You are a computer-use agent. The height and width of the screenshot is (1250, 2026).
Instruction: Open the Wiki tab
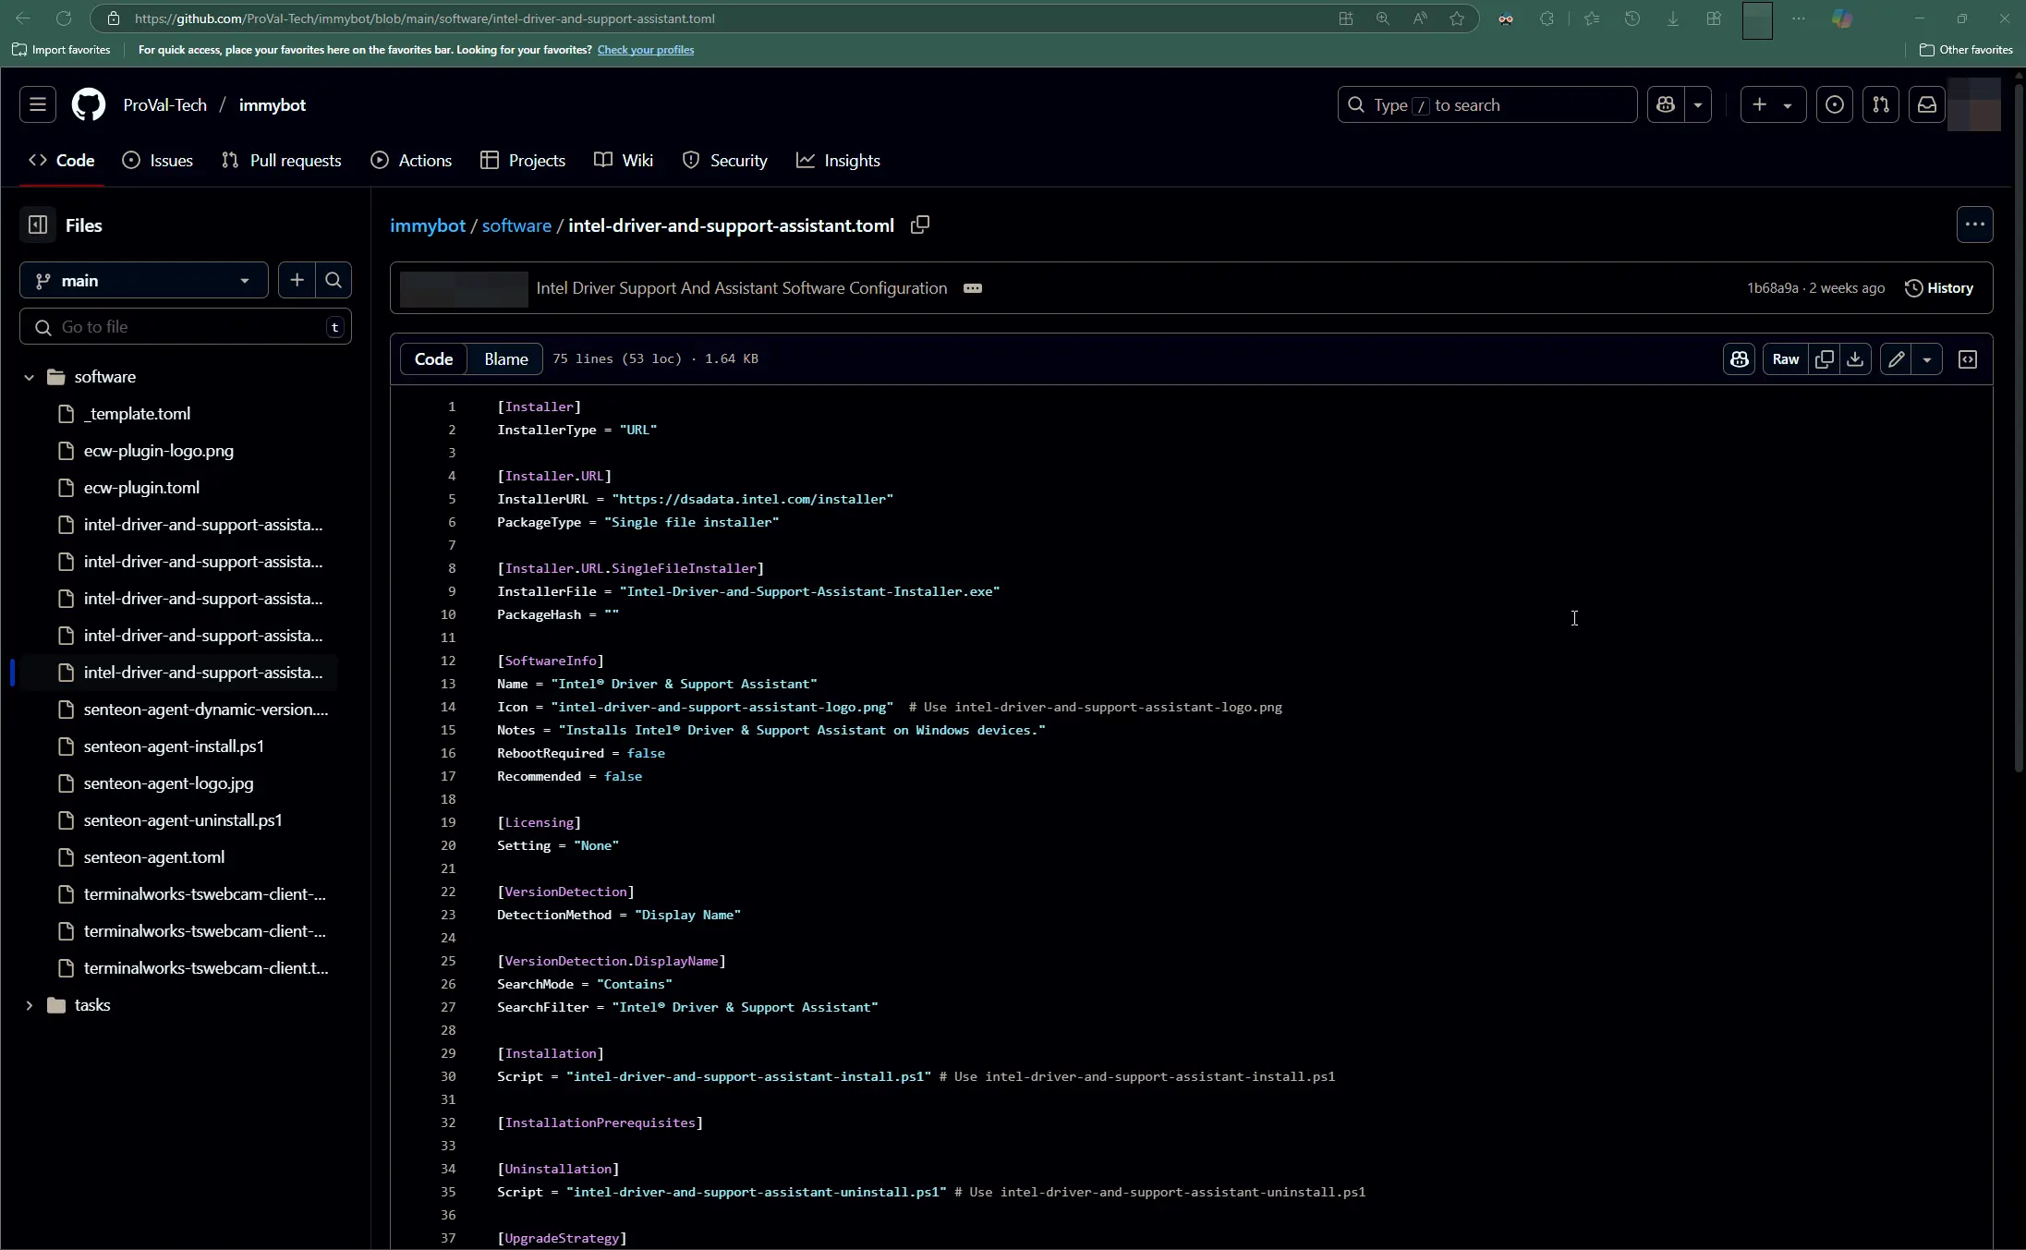pyautogui.click(x=624, y=161)
